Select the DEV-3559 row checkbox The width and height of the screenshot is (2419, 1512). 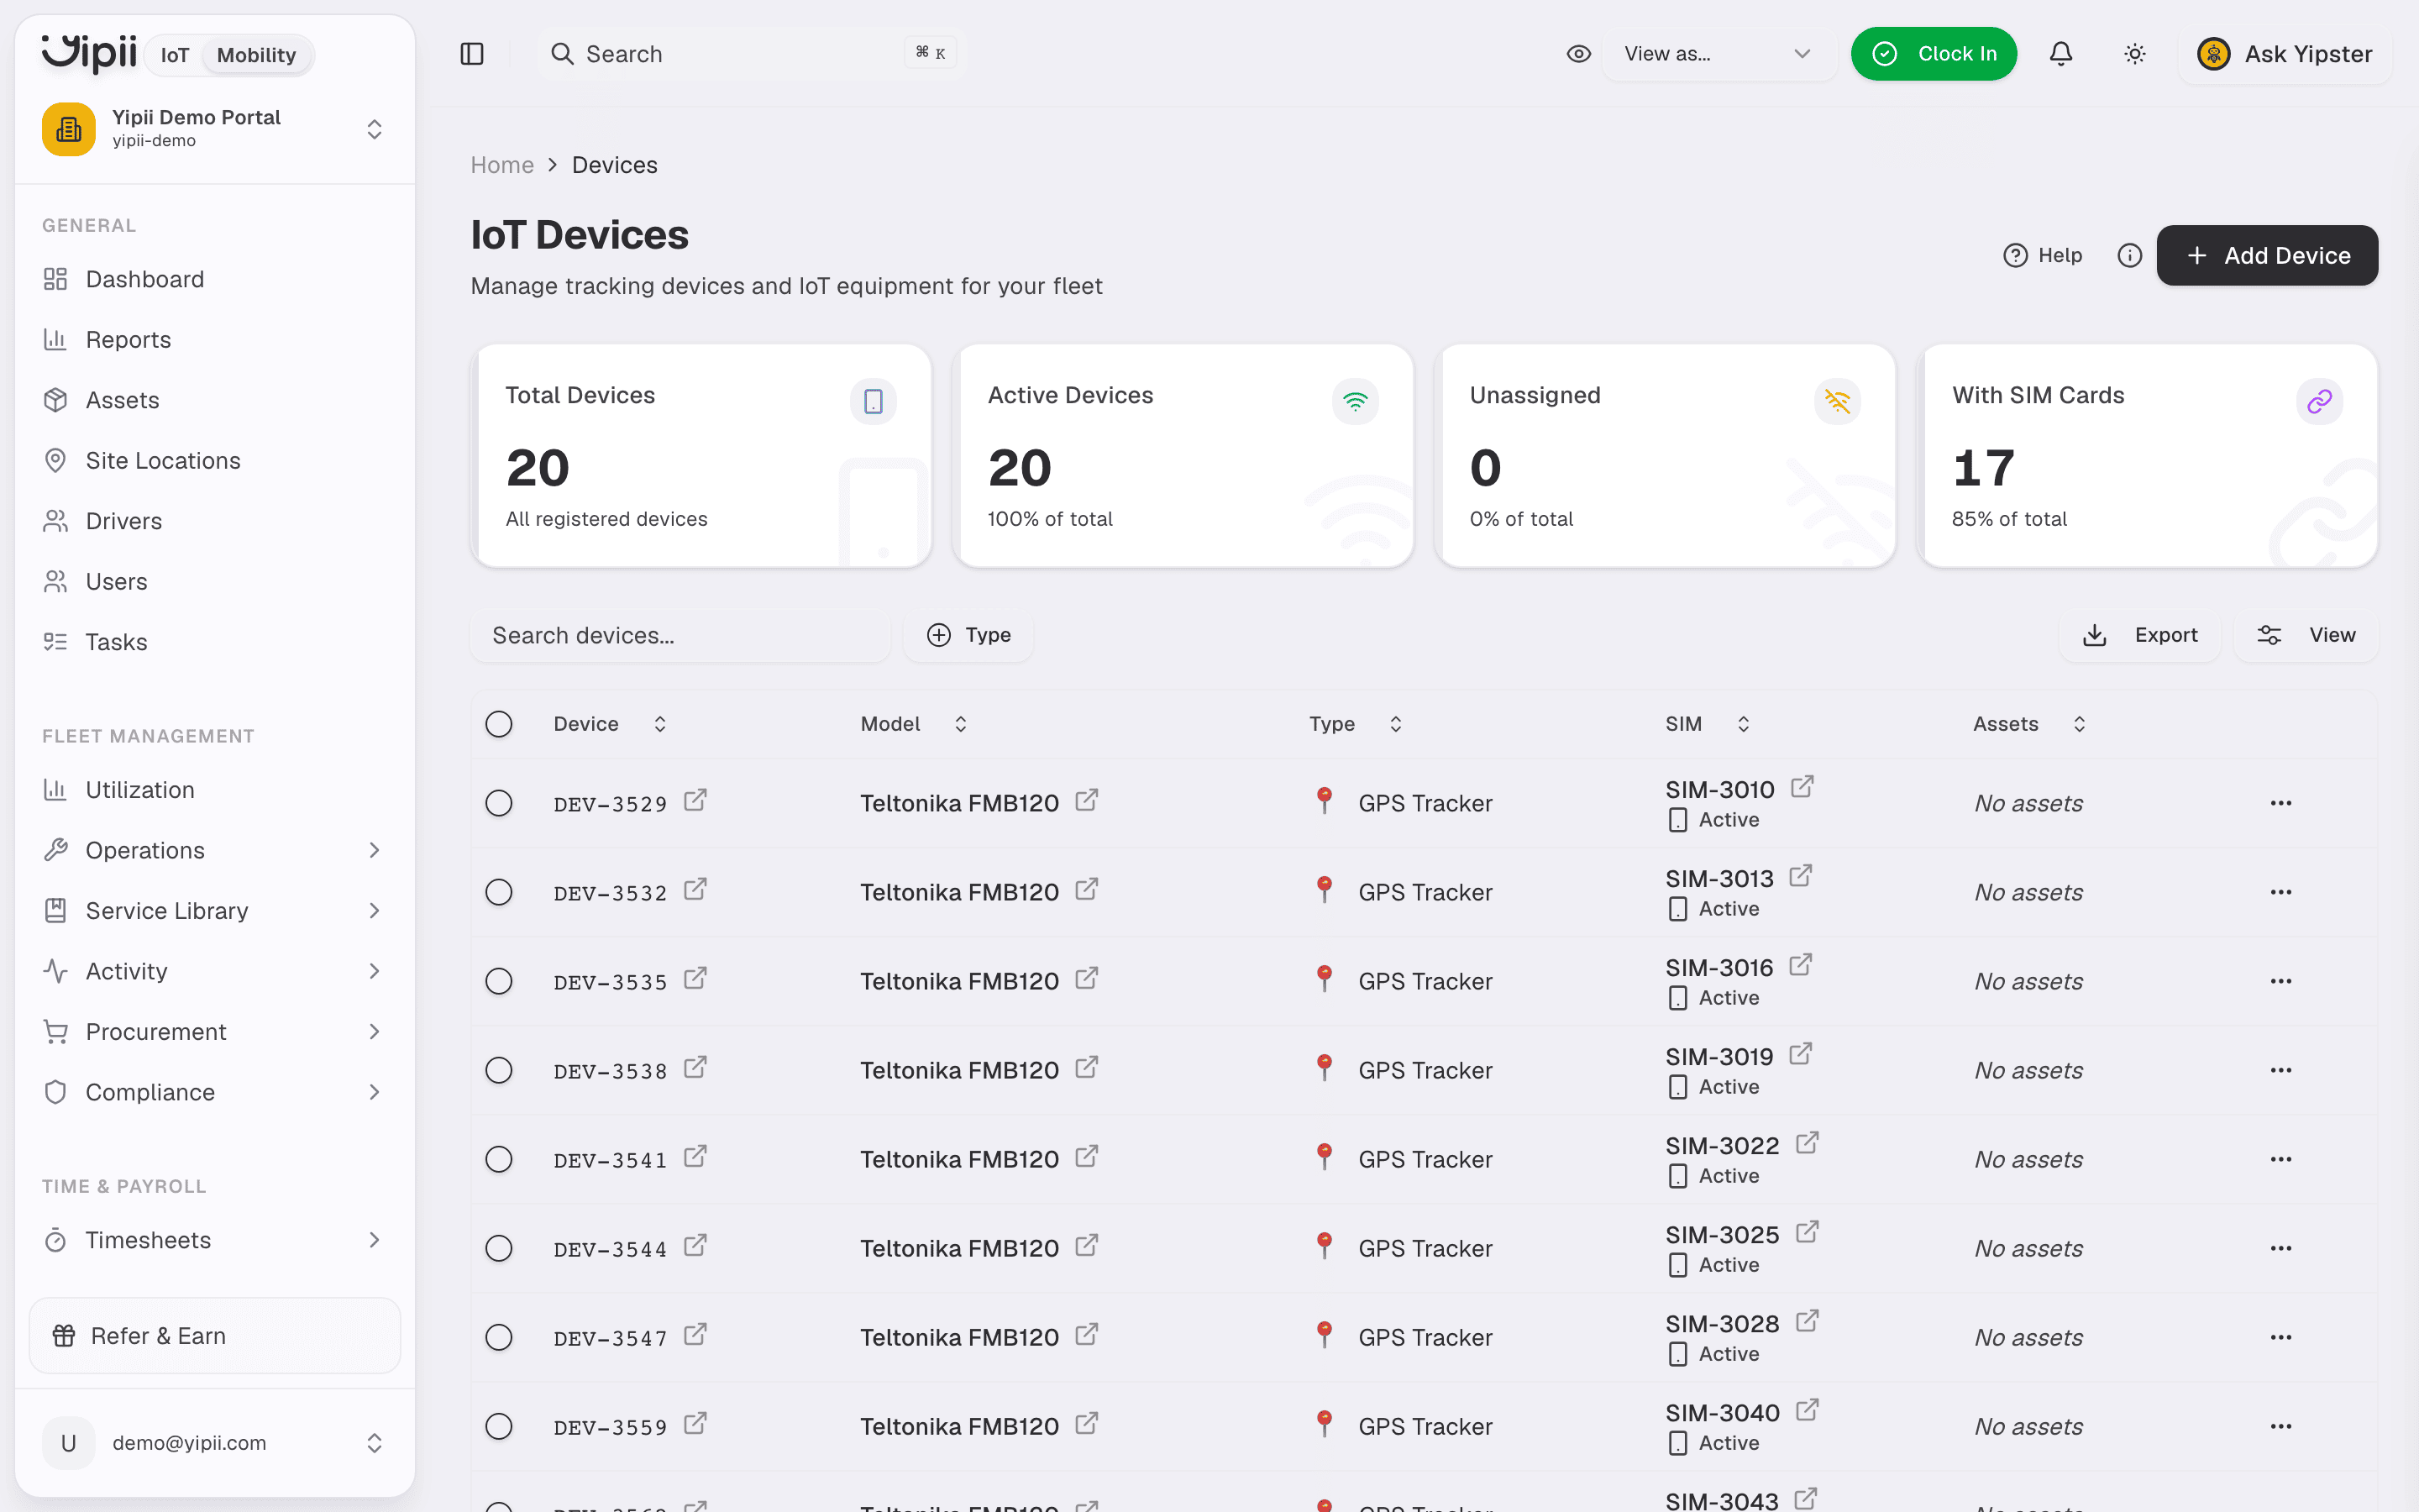pyautogui.click(x=499, y=1426)
